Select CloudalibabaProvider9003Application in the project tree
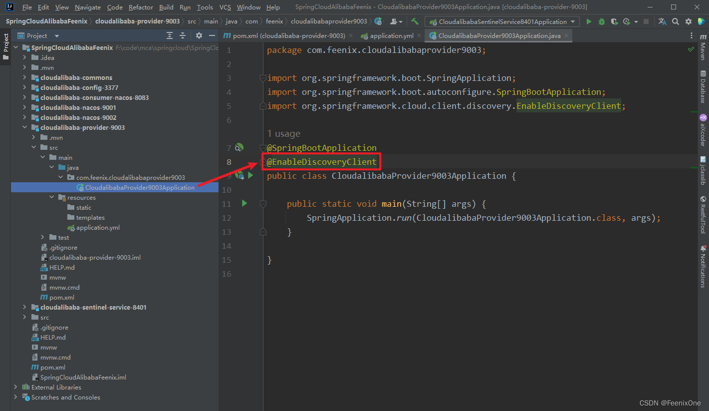This screenshot has height=411, width=709. click(140, 187)
